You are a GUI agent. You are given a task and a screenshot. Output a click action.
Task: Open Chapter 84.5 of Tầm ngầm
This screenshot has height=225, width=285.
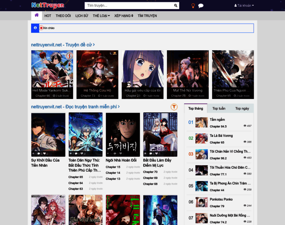[x=218, y=126]
